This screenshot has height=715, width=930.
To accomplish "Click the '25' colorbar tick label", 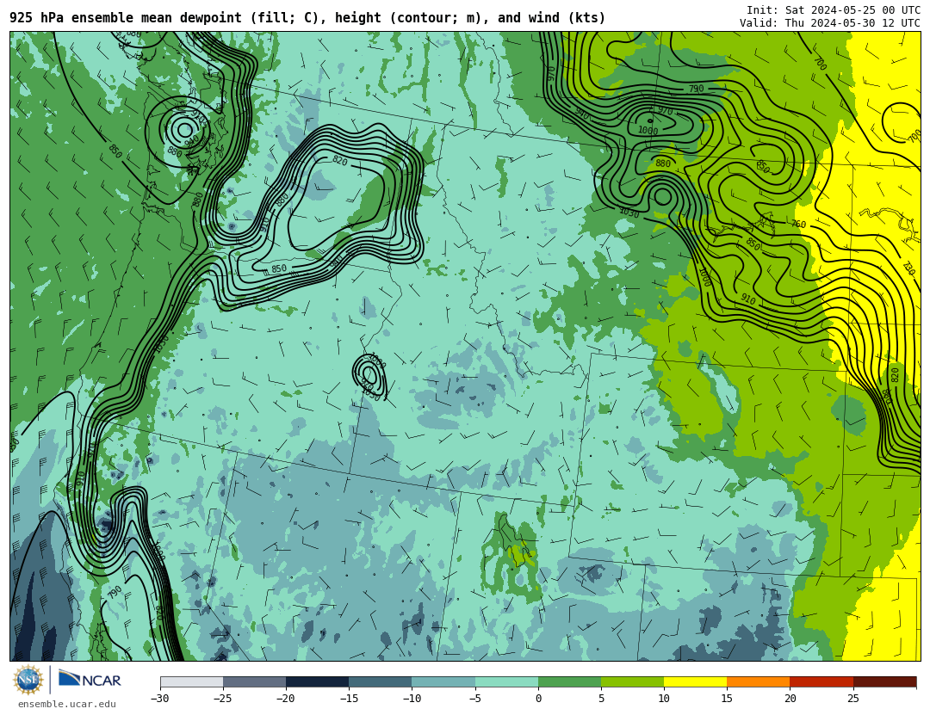I will coord(852,699).
